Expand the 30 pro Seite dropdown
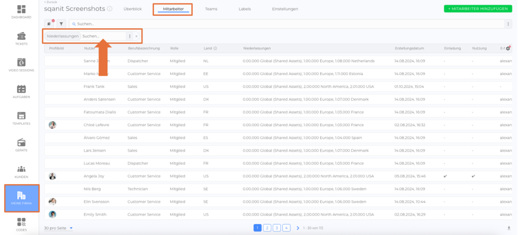518x235 pixels. [58, 228]
